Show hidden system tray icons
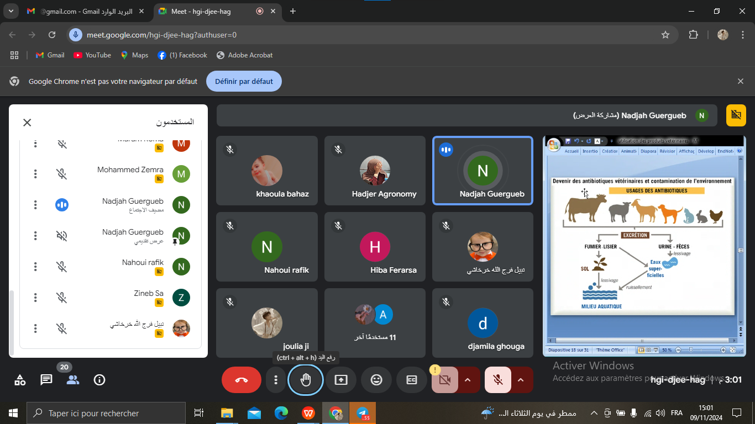755x424 pixels. point(594,413)
